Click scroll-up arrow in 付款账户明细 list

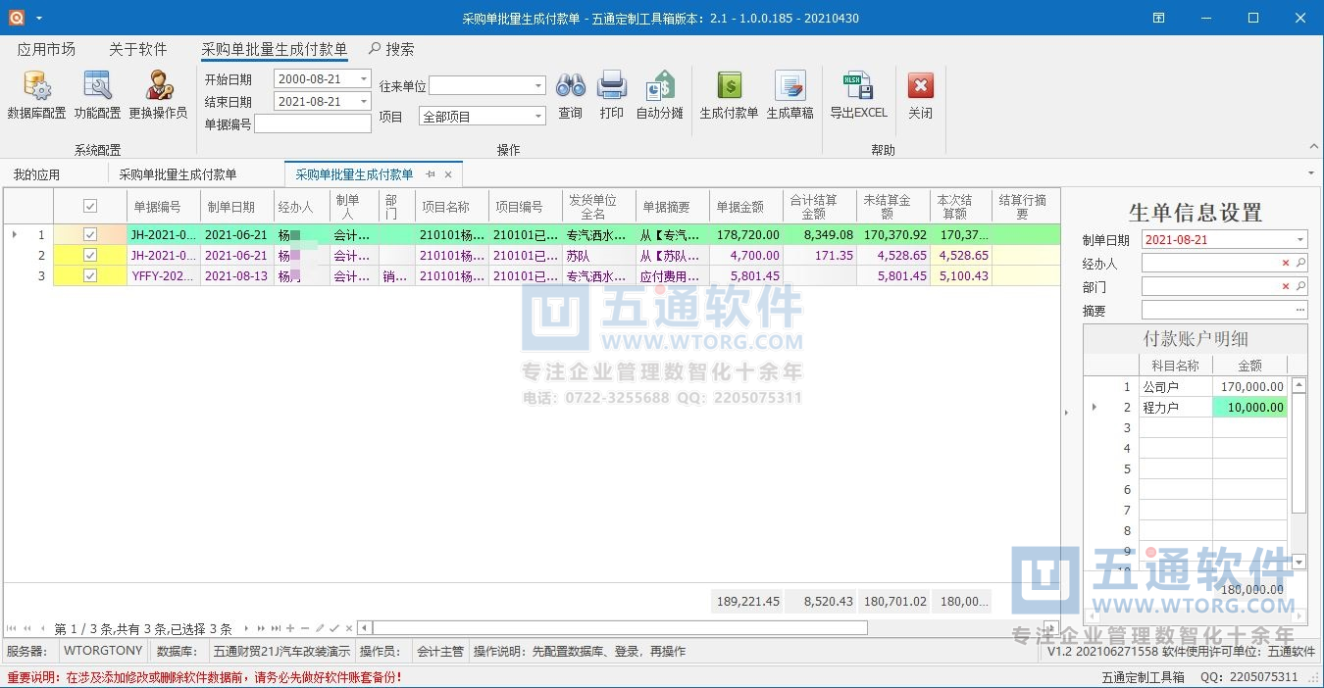(1299, 386)
